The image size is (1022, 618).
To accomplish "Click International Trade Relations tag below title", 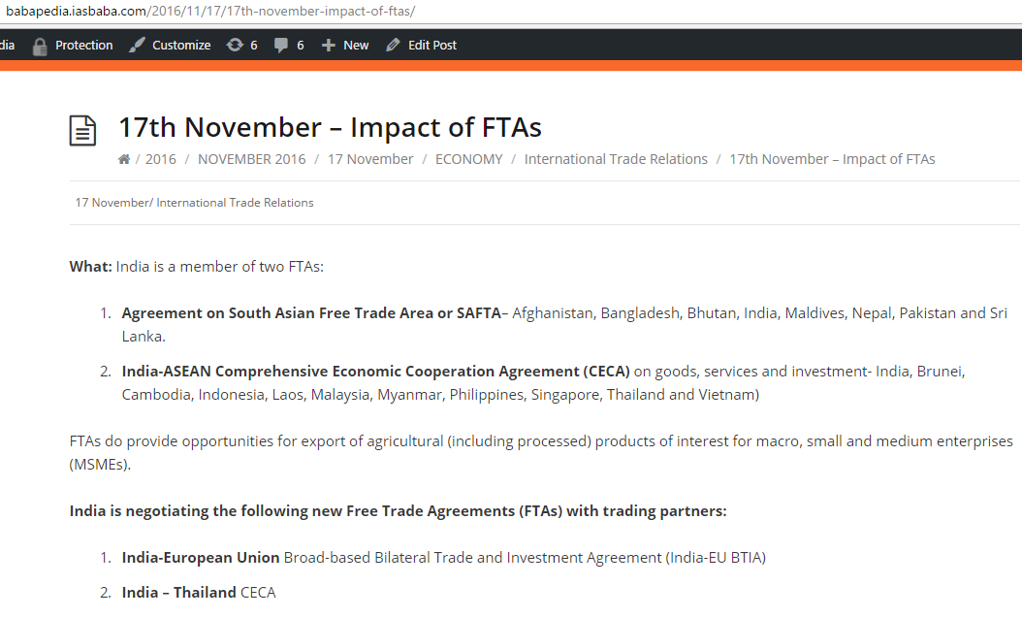I will 235,203.
